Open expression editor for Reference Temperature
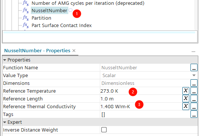Viewport: 199px width, 136px height. pos(186,91)
